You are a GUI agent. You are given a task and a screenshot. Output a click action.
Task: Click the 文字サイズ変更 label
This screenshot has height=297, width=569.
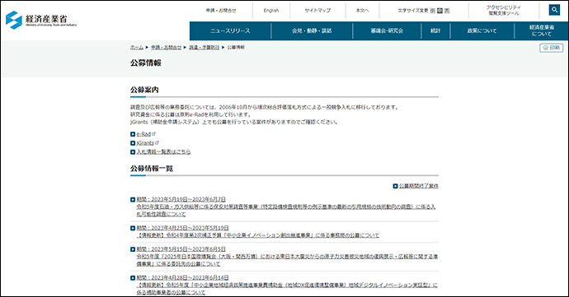[x=413, y=11]
